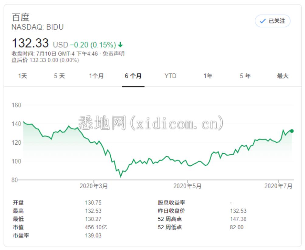Click the NASDAQ: BIDU ticker text
This screenshot has height=250, width=305.
click(x=37, y=27)
